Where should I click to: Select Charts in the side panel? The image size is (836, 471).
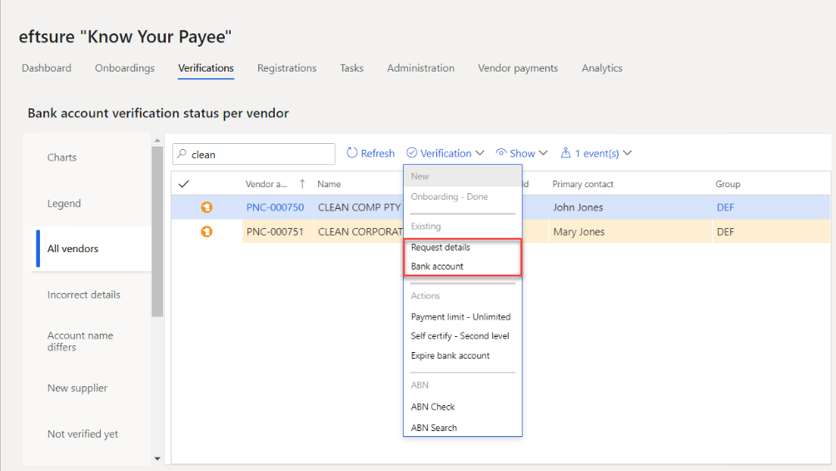(x=62, y=157)
